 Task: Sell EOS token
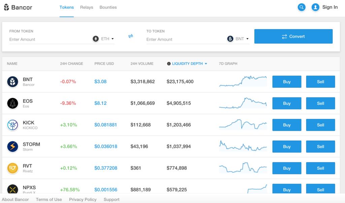click(320, 103)
